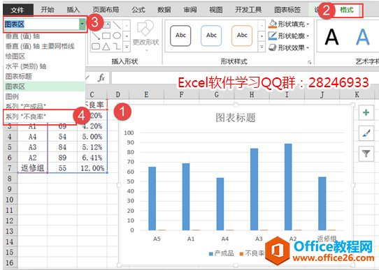Open chart filters funnel button
The width and height of the screenshot is (379, 270).
coord(366,153)
